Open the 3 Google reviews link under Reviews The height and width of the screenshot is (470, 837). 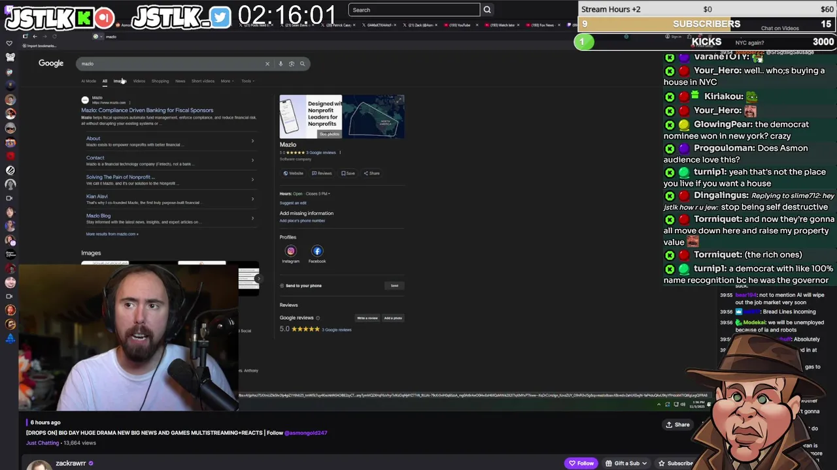pyautogui.click(x=337, y=330)
